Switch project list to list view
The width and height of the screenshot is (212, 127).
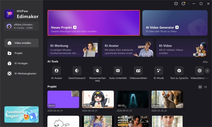click(205, 87)
